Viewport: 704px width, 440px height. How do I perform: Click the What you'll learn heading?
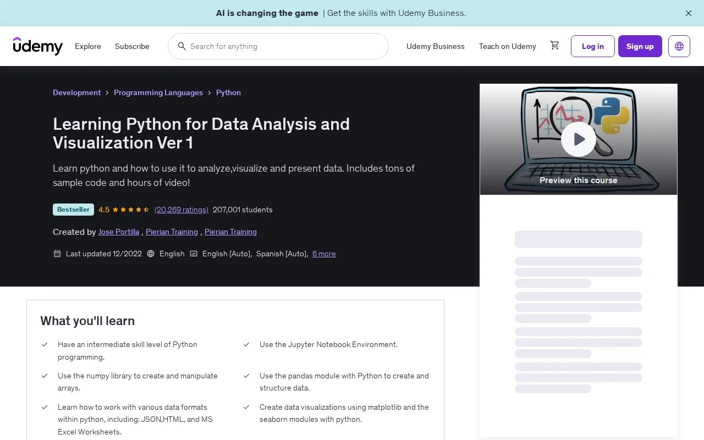pos(87,321)
